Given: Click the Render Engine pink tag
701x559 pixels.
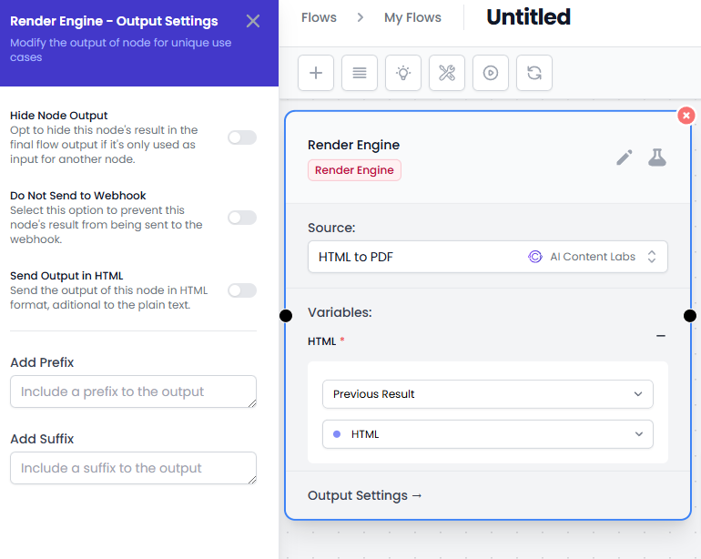Looking at the screenshot, I should coord(354,170).
